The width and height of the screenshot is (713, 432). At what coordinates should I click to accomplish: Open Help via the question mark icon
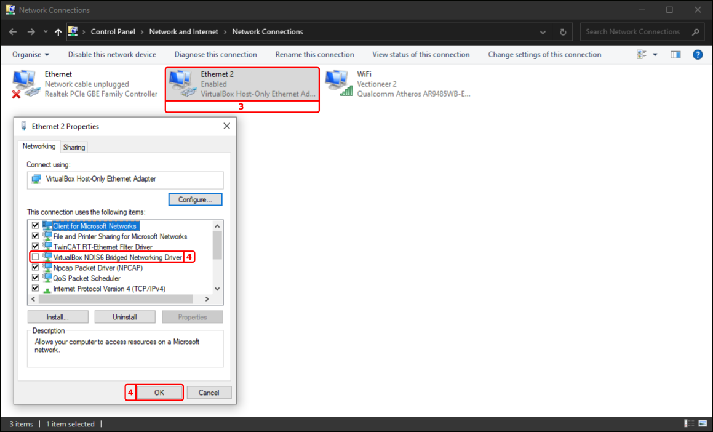point(698,55)
